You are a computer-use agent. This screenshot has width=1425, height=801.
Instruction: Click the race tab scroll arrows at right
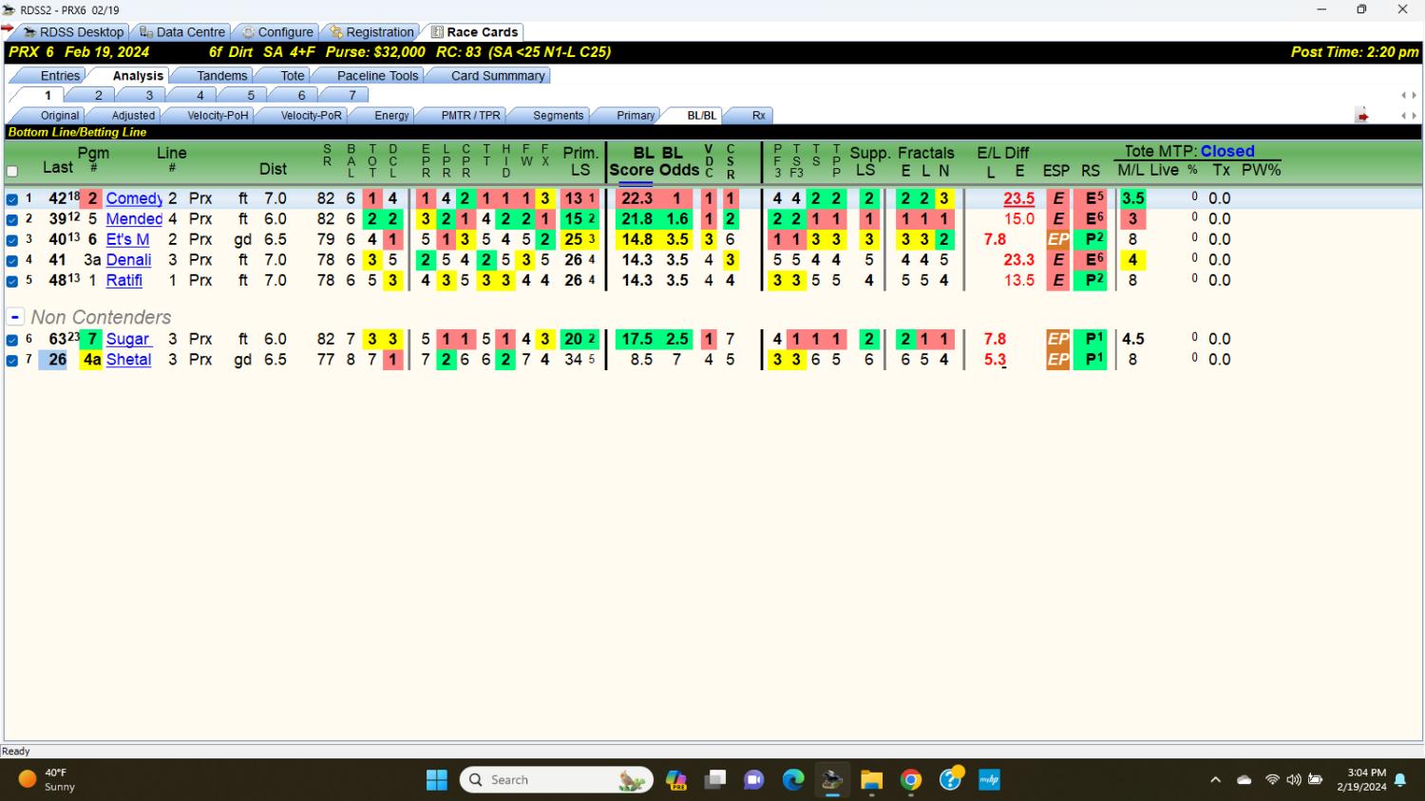[x=1408, y=95]
